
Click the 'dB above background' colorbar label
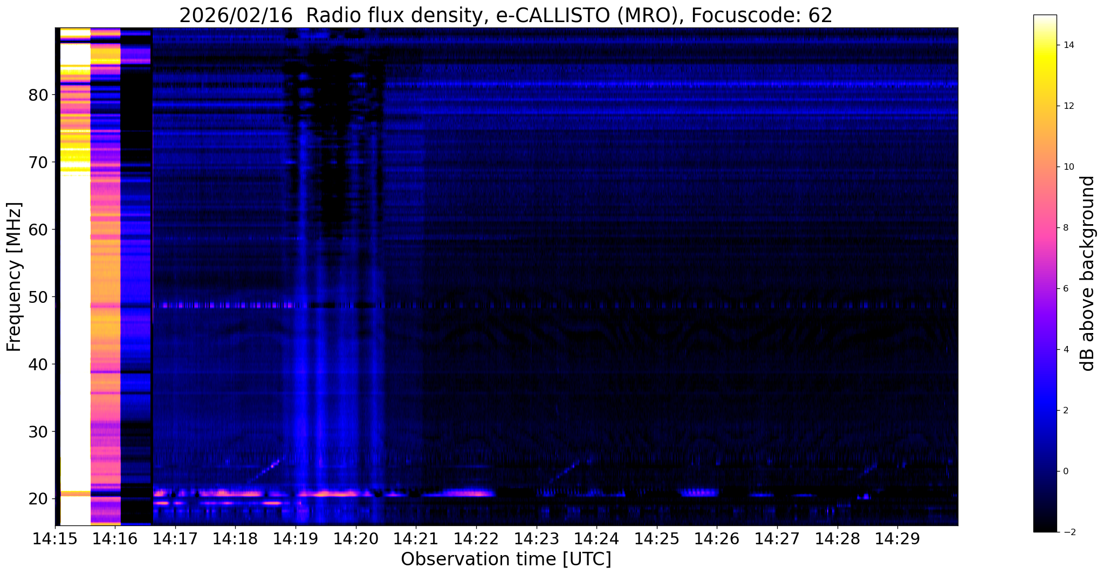(x=1088, y=273)
